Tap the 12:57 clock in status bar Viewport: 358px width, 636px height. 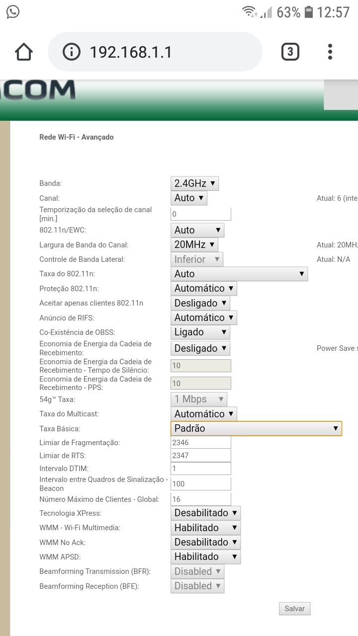(x=334, y=12)
